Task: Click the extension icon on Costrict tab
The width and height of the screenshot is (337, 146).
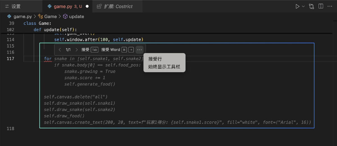Action: (99, 6)
